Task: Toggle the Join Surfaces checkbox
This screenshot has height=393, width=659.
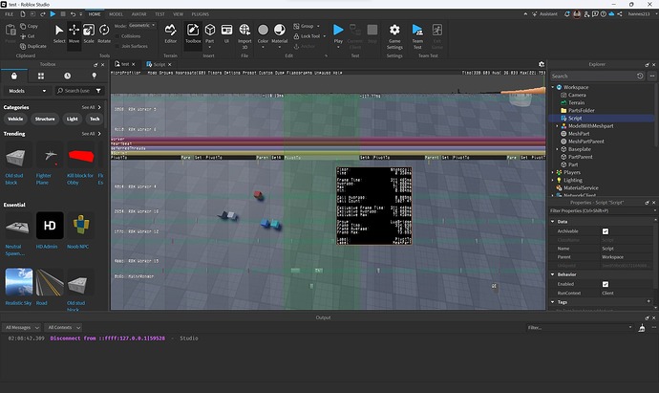Action: click(117, 46)
